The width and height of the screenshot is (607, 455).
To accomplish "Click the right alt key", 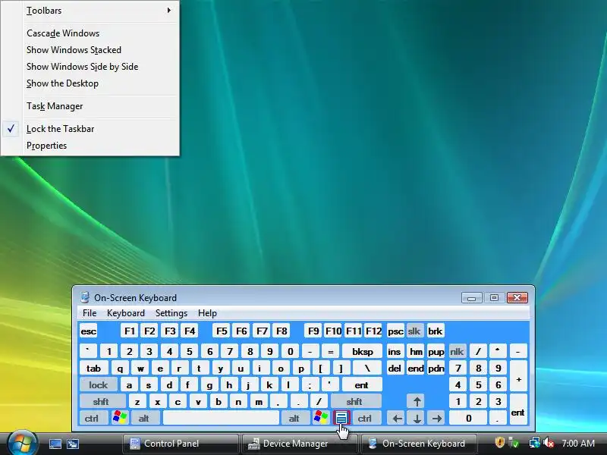I will tap(294, 418).
